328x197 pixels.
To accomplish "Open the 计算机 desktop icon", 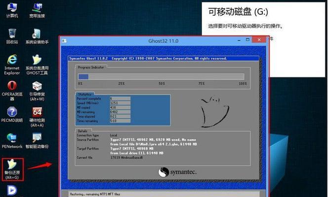I will point(12,10).
